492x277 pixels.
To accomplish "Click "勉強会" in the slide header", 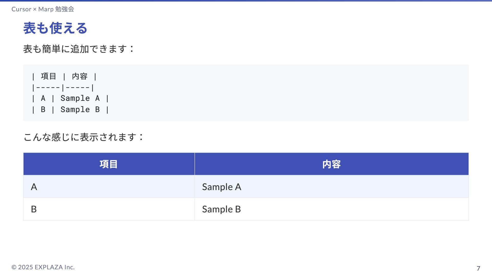I will pyautogui.click(x=65, y=9).
